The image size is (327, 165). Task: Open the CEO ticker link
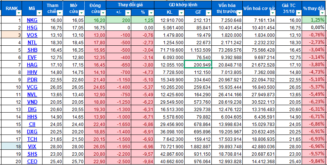pos(32,161)
